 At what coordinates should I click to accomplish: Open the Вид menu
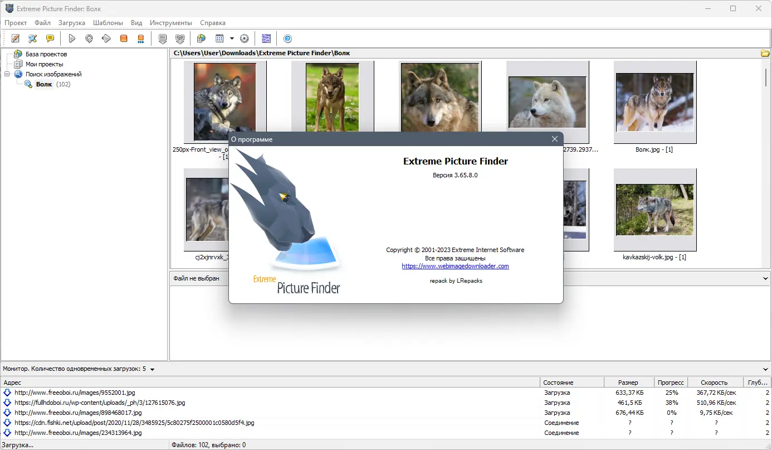(136, 23)
